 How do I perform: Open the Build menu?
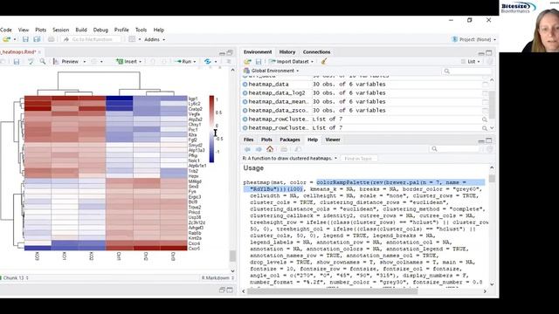point(81,30)
